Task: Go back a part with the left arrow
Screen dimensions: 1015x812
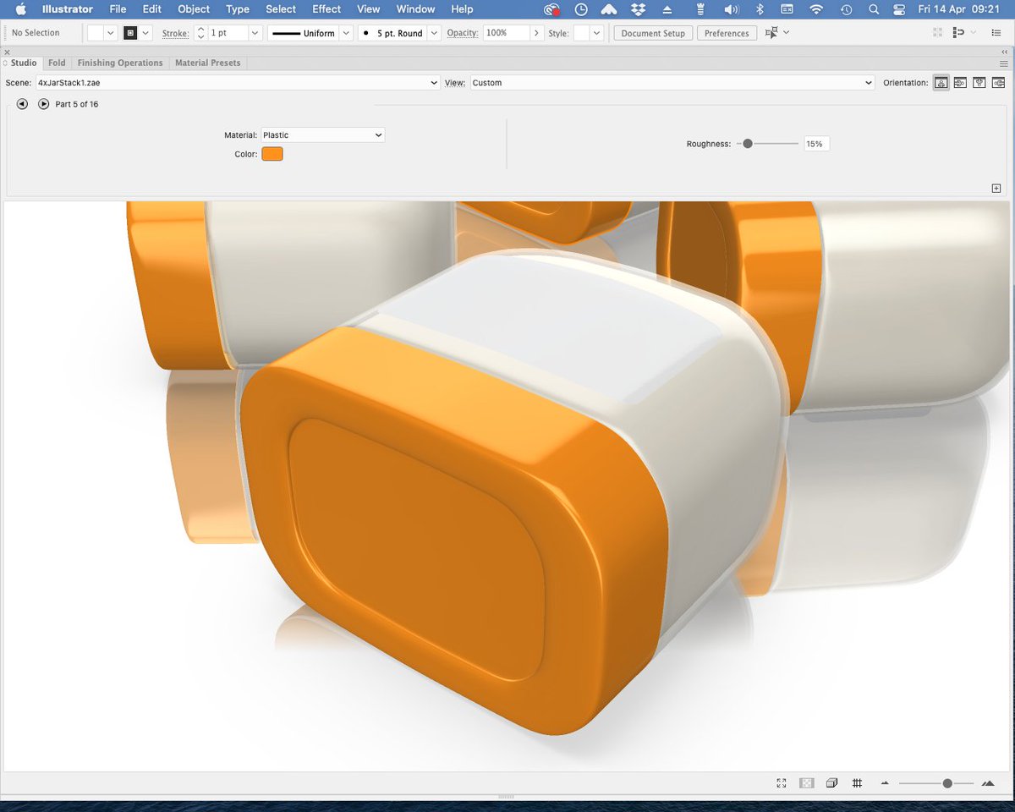Action: [x=22, y=103]
